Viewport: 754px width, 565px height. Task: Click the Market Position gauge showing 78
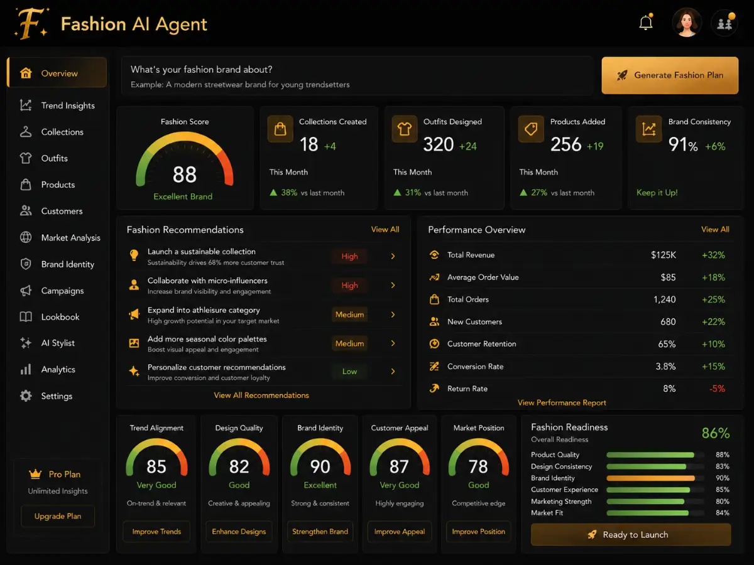pyautogui.click(x=479, y=458)
